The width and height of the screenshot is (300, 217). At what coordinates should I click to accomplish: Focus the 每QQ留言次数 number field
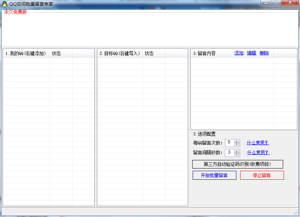coord(230,143)
